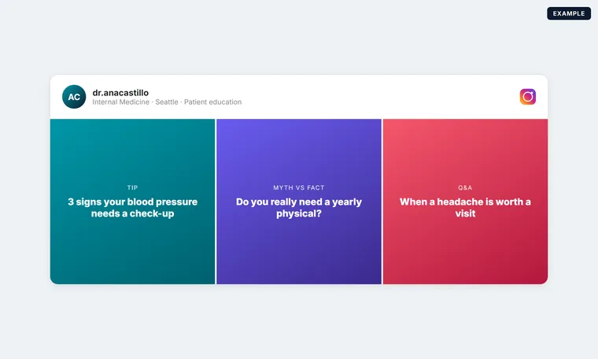Select 'When a headache is worth a visit' headline

pos(465,208)
